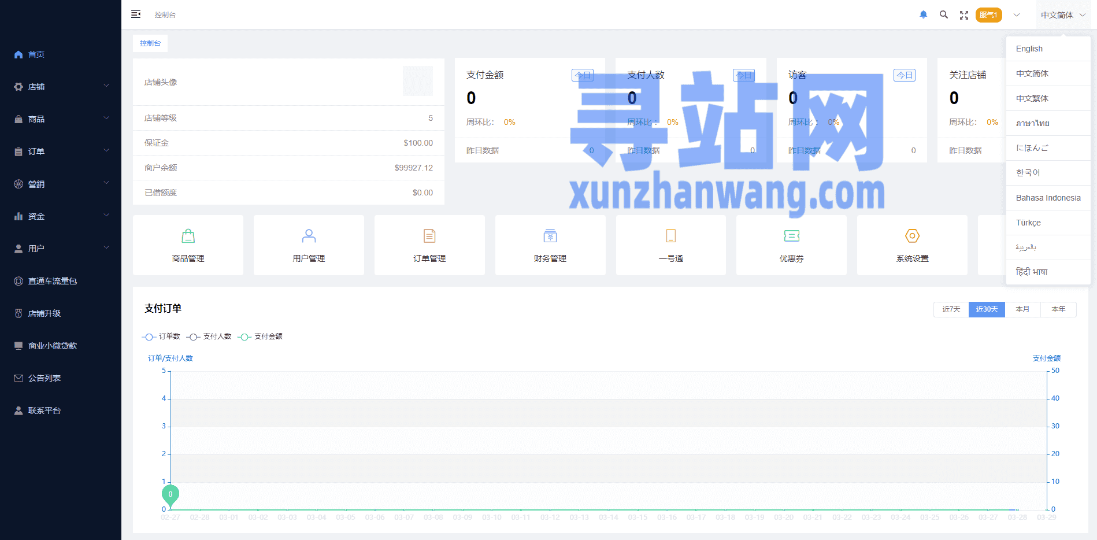Image resolution: width=1097 pixels, height=540 pixels.
Task: Switch to the 控制台 page tab
Action: click(x=150, y=43)
